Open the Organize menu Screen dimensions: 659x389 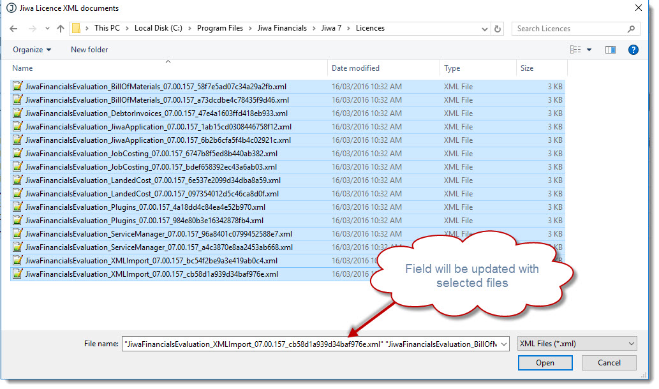pos(32,50)
